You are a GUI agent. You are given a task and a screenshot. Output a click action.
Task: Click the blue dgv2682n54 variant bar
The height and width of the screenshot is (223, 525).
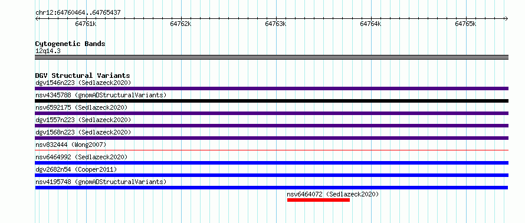pyautogui.click(x=271, y=175)
